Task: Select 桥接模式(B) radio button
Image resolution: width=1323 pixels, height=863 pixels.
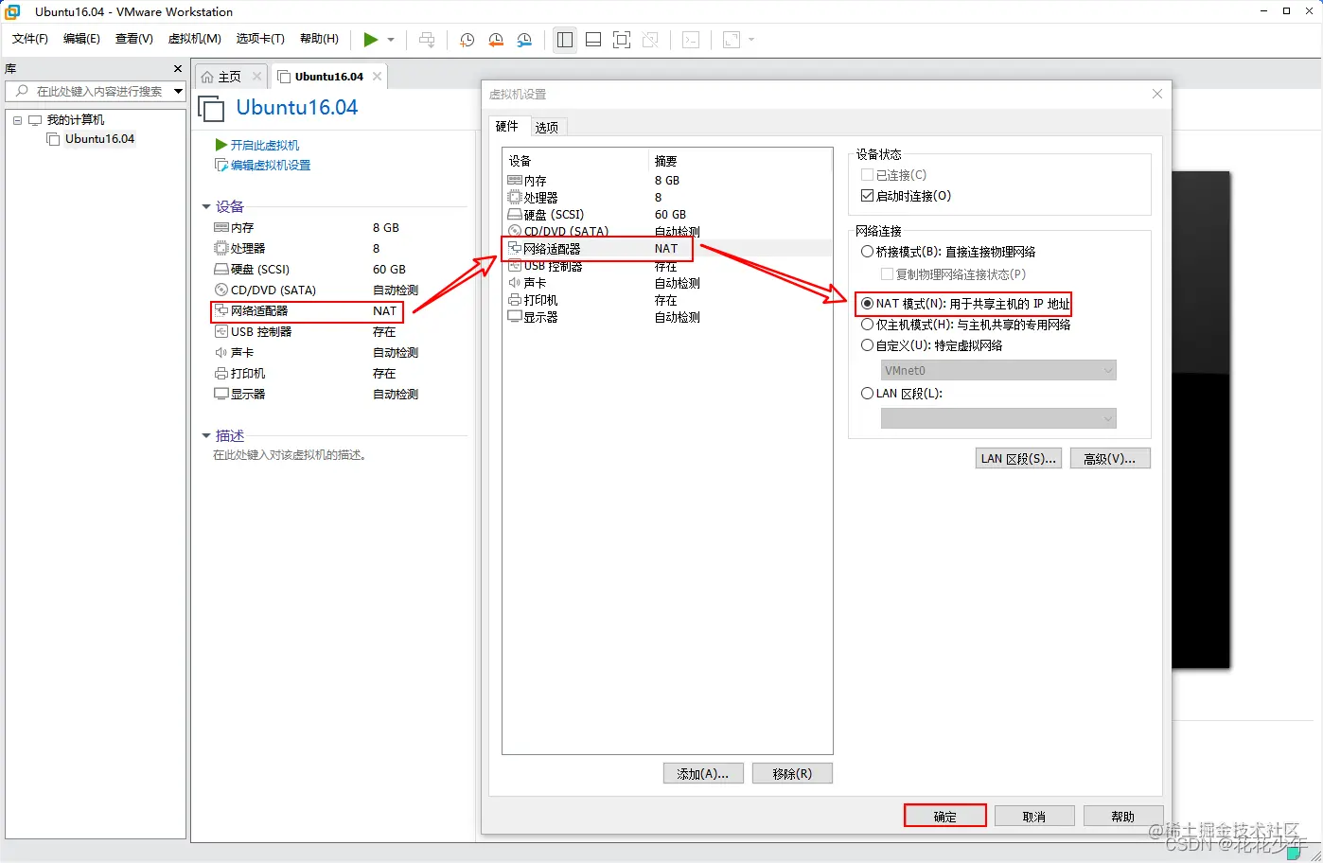Action: pos(867,252)
